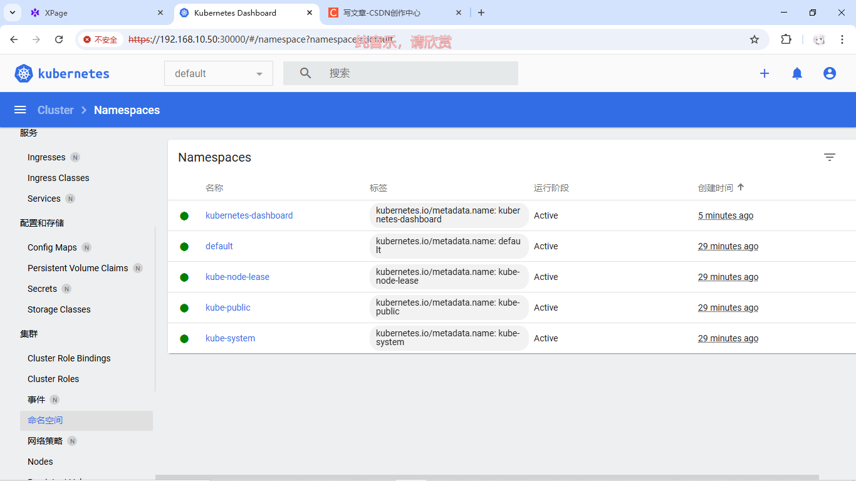Screen dimensions: 856x481
Task: Open the kube-system namespace link
Action: click(230, 338)
